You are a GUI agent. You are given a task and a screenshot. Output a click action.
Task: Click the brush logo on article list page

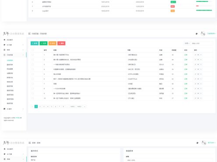click(6, 34)
